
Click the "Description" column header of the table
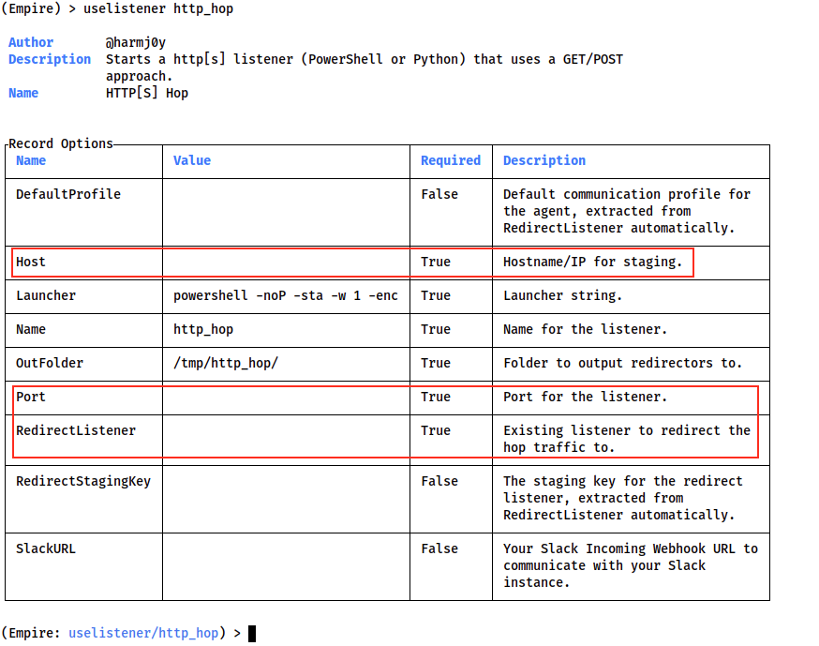(544, 160)
